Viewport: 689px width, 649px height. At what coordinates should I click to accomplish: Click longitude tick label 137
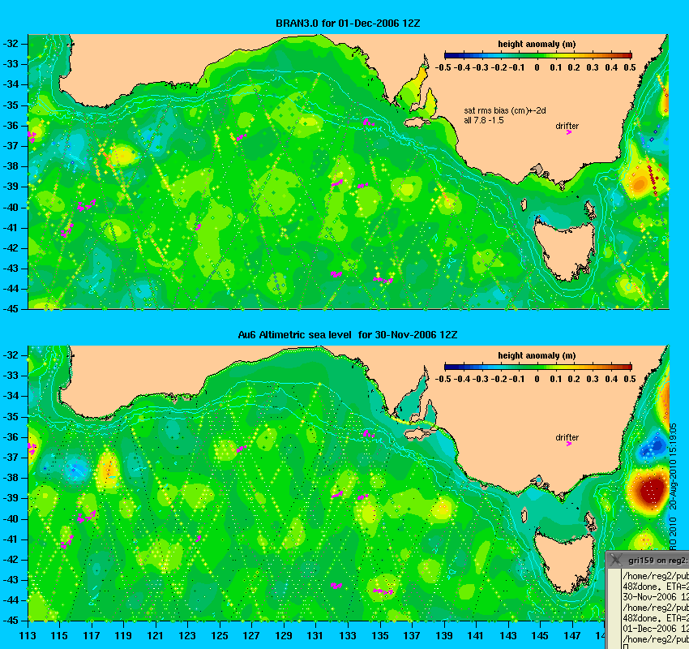pos(412,636)
